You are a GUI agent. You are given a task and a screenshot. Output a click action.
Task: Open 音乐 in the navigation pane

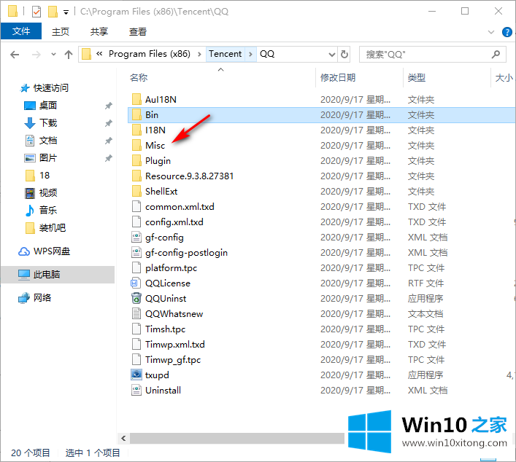point(48,211)
